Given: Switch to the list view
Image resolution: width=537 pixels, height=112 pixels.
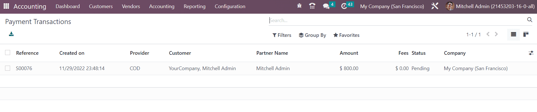Looking at the screenshot, I should [513, 34].
